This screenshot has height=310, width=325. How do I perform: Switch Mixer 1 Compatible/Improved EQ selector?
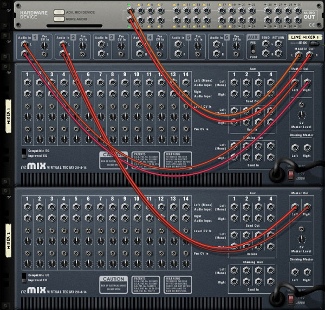click(24, 154)
